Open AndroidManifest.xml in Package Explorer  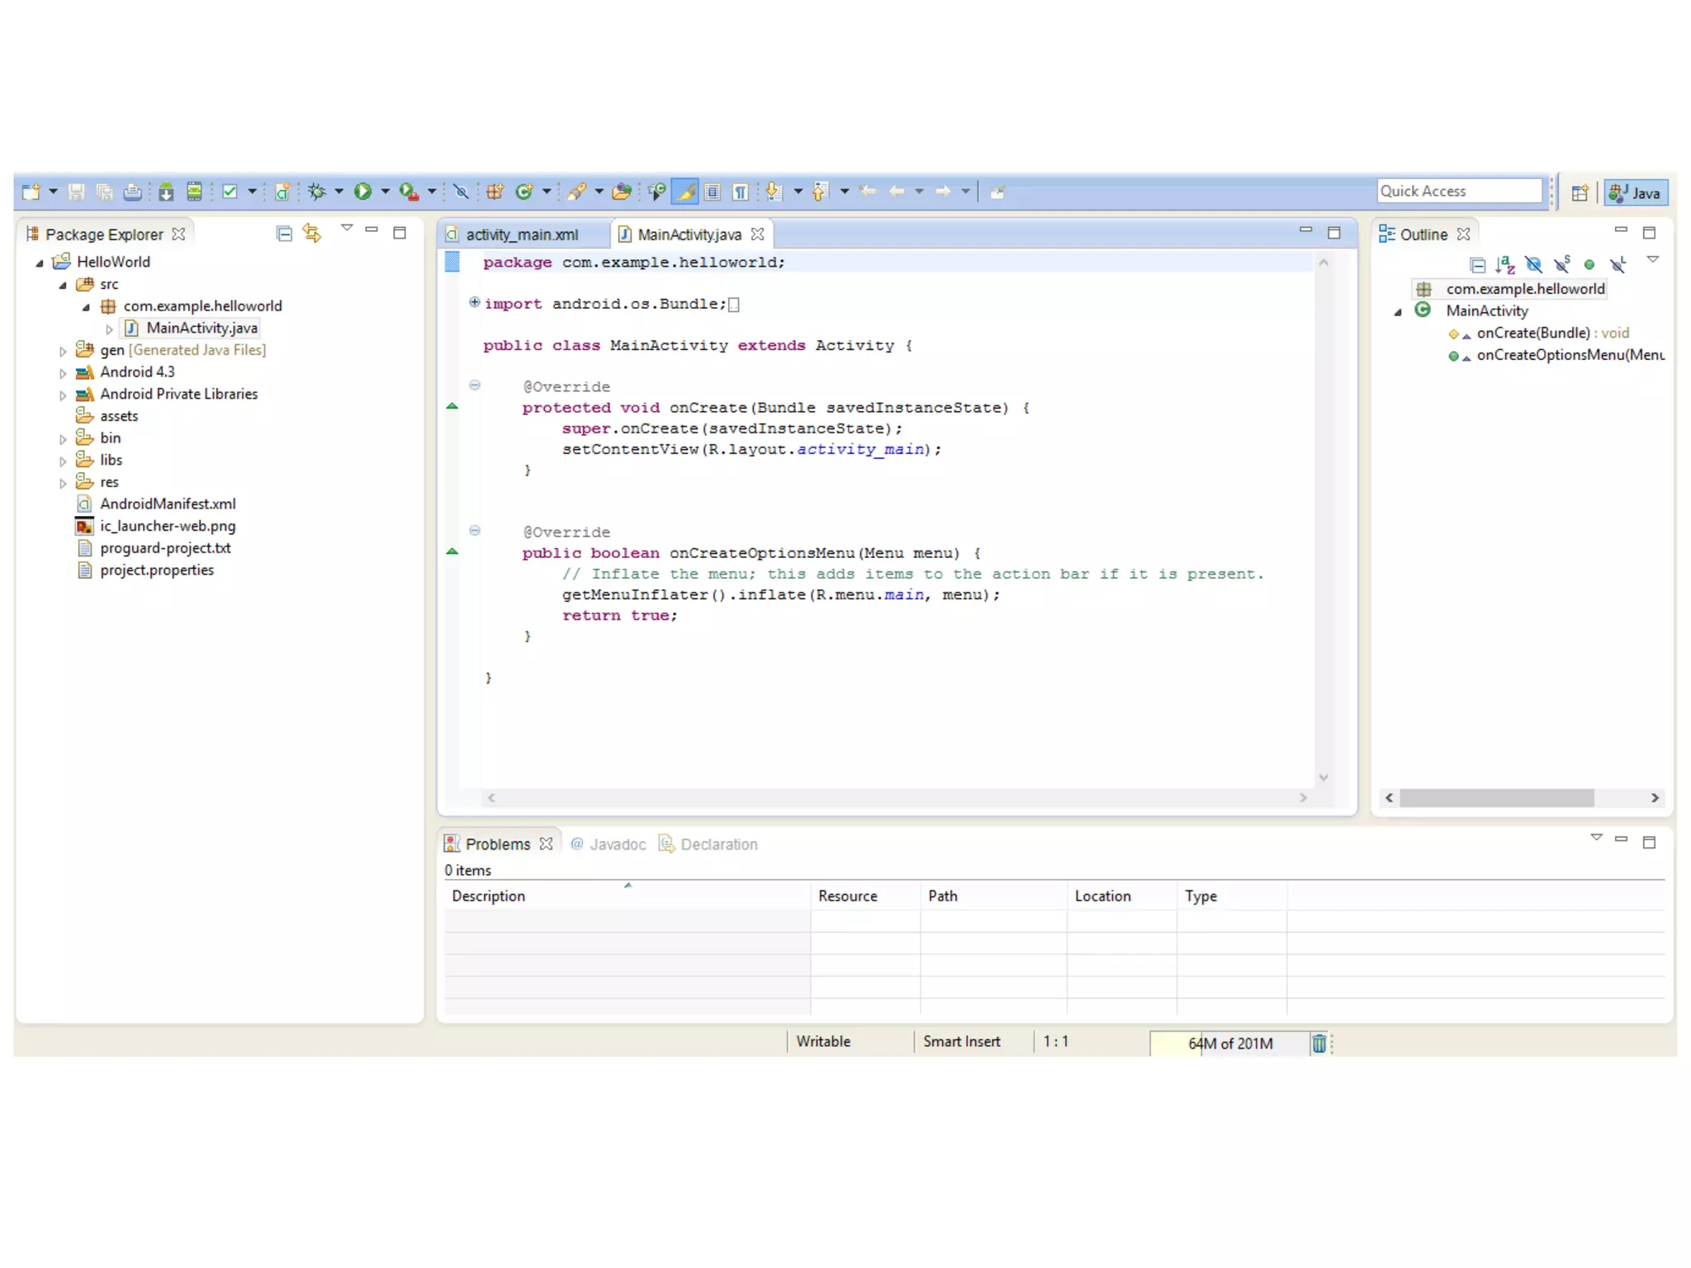click(x=168, y=504)
